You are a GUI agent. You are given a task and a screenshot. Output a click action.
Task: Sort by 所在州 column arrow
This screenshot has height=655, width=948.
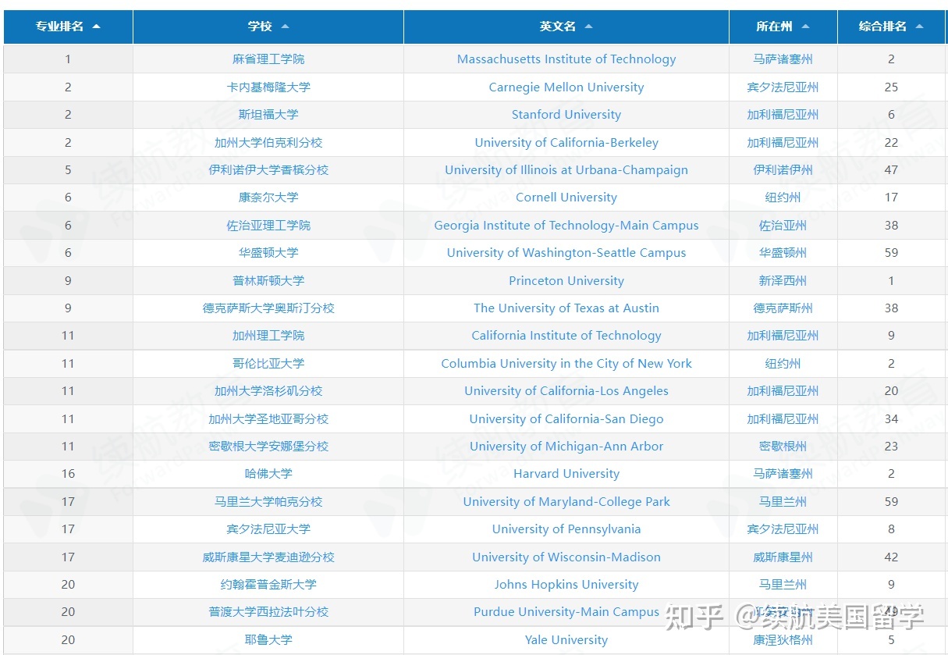(x=805, y=27)
